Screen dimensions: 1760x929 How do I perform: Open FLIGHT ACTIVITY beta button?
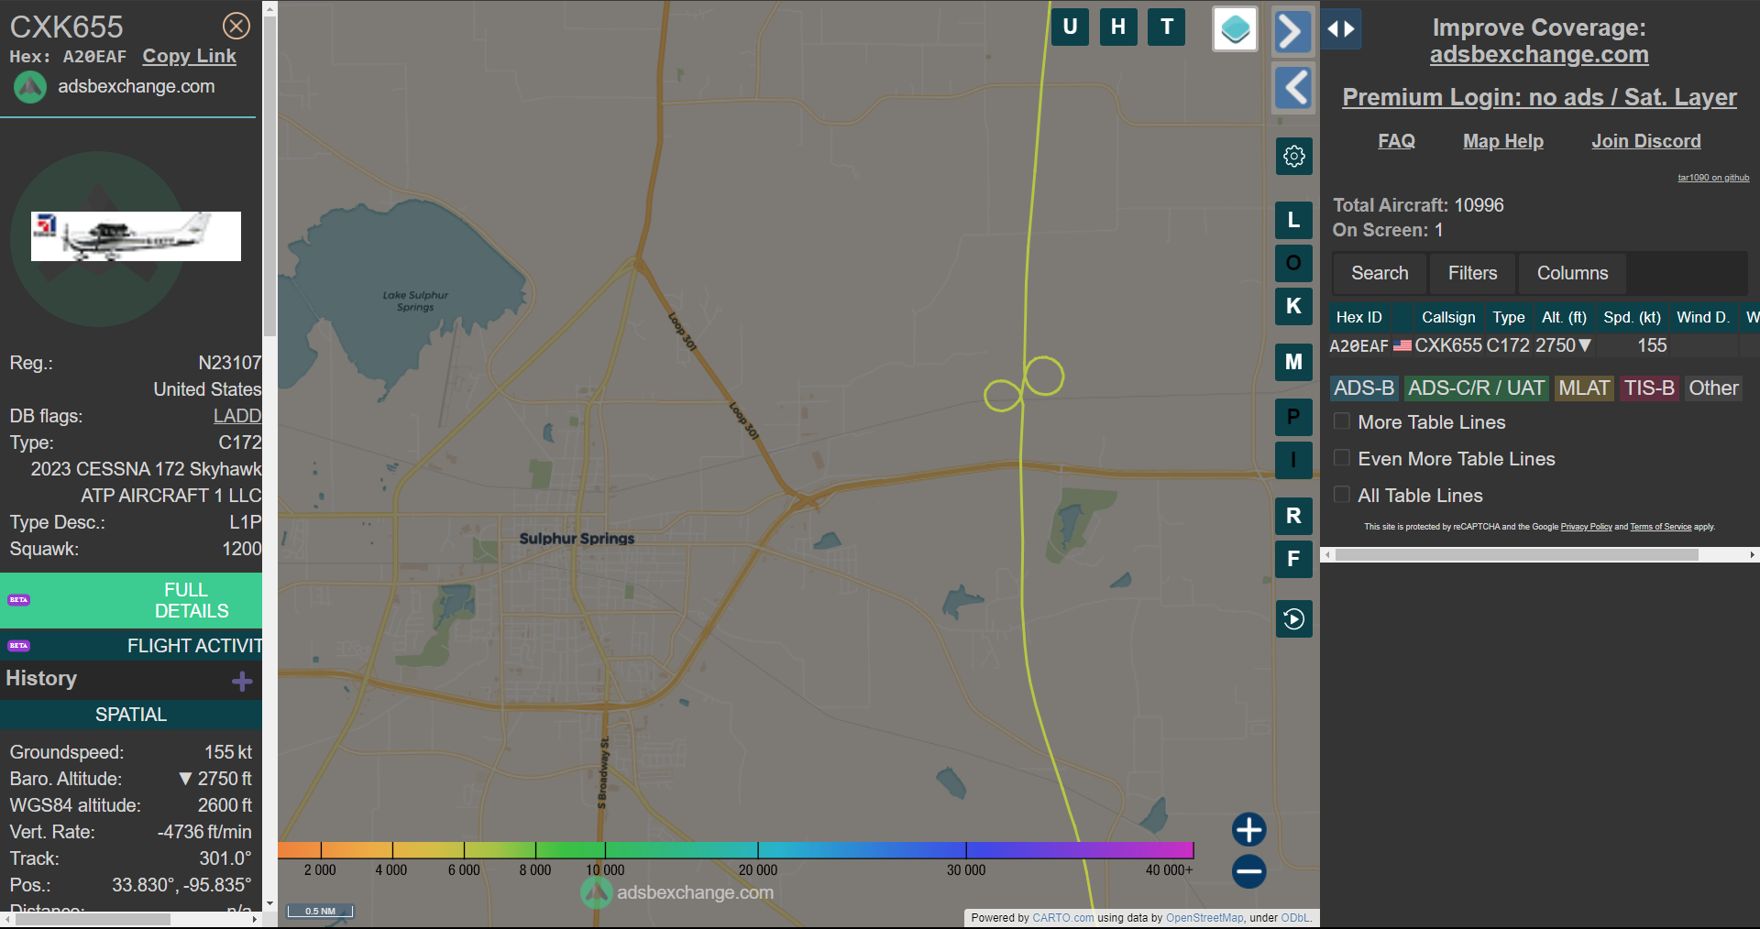[131, 646]
